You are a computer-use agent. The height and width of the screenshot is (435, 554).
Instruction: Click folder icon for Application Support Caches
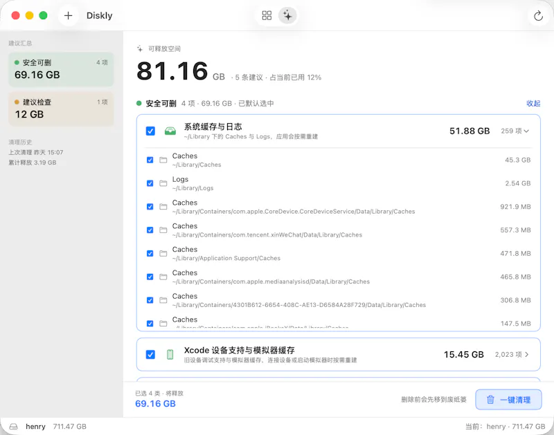pos(163,253)
